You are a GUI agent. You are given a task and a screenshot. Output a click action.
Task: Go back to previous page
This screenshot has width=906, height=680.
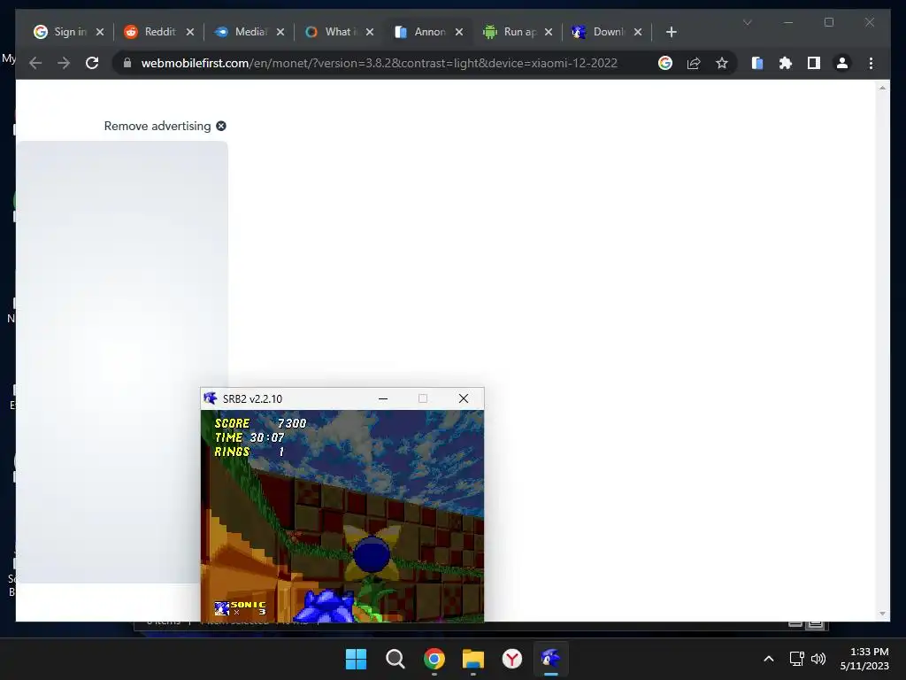click(x=35, y=63)
